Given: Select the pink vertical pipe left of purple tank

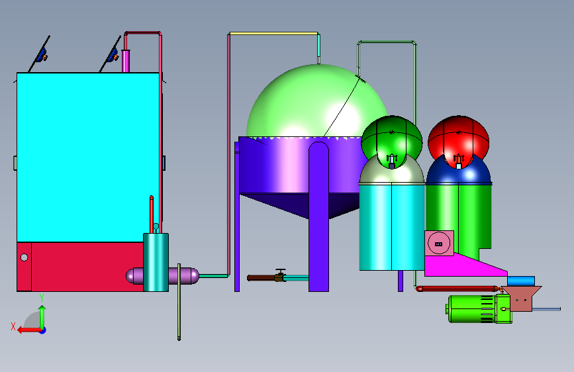Looking at the screenshot, I should [x=229, y=154].
